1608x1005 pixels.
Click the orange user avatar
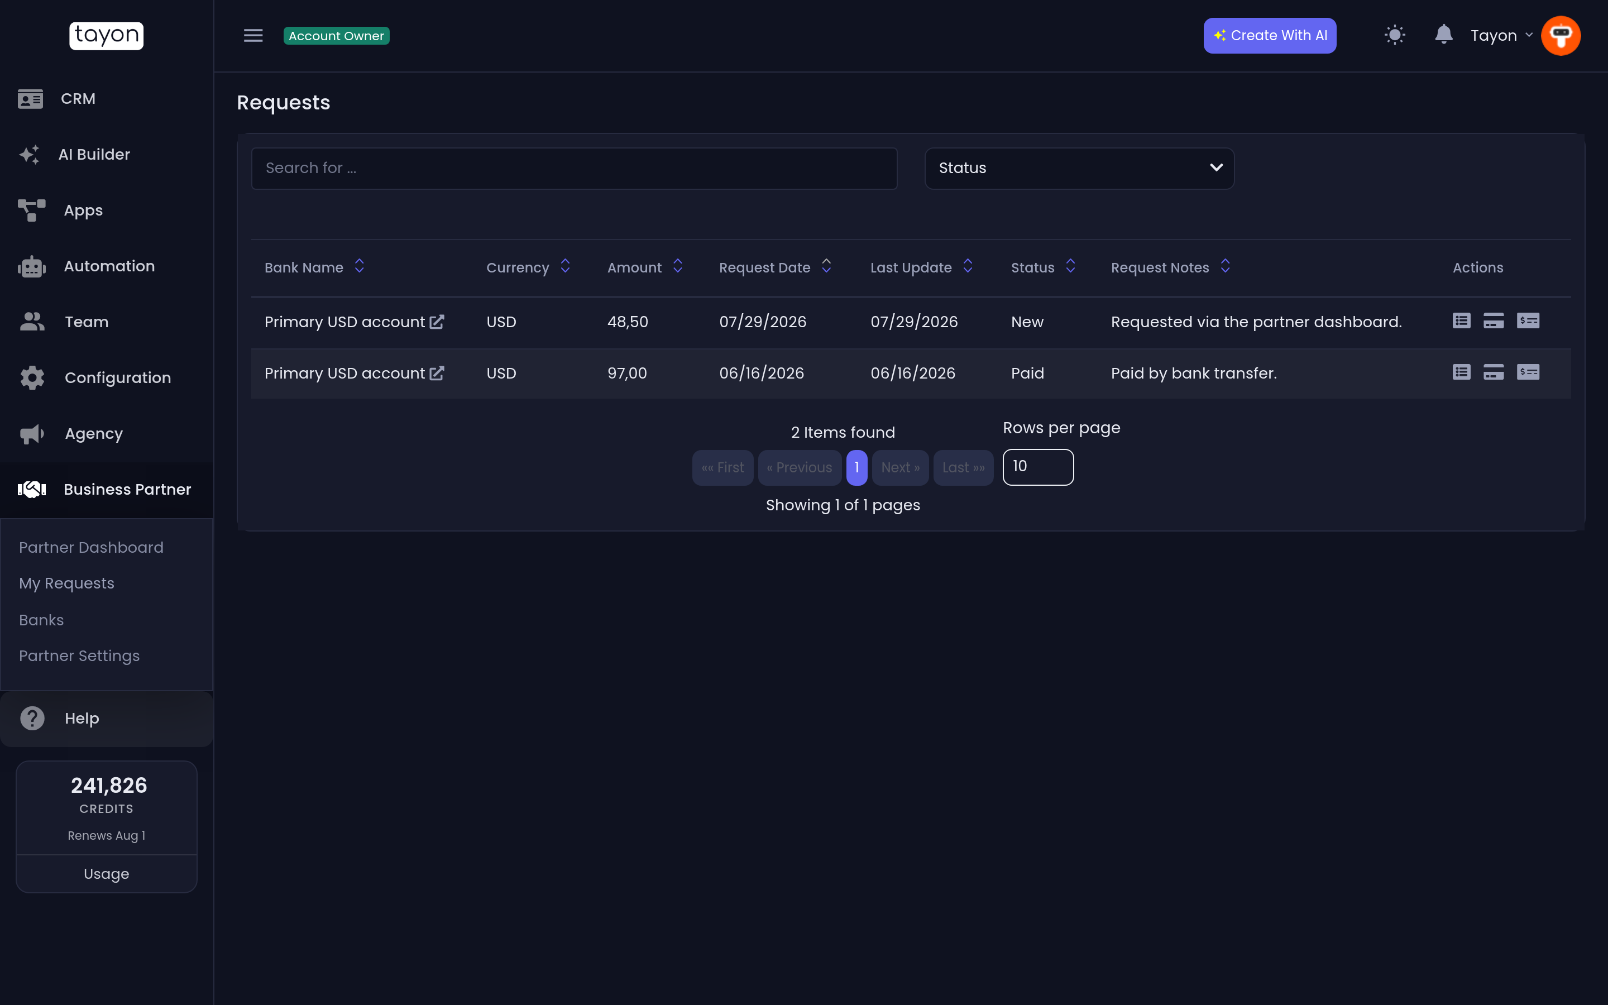coord(1560,36)
